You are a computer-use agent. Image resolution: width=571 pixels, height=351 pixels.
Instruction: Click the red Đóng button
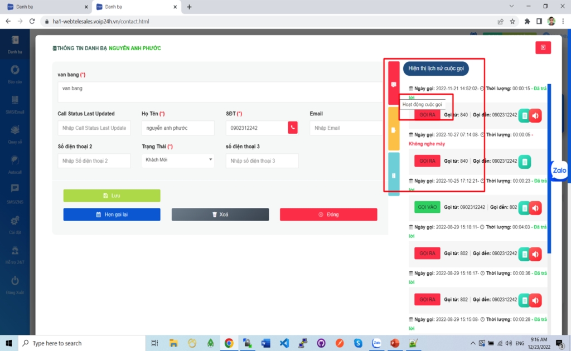(328, 214)
